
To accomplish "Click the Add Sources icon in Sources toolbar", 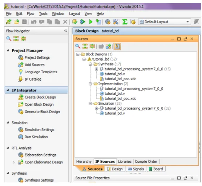I will 108,46.
